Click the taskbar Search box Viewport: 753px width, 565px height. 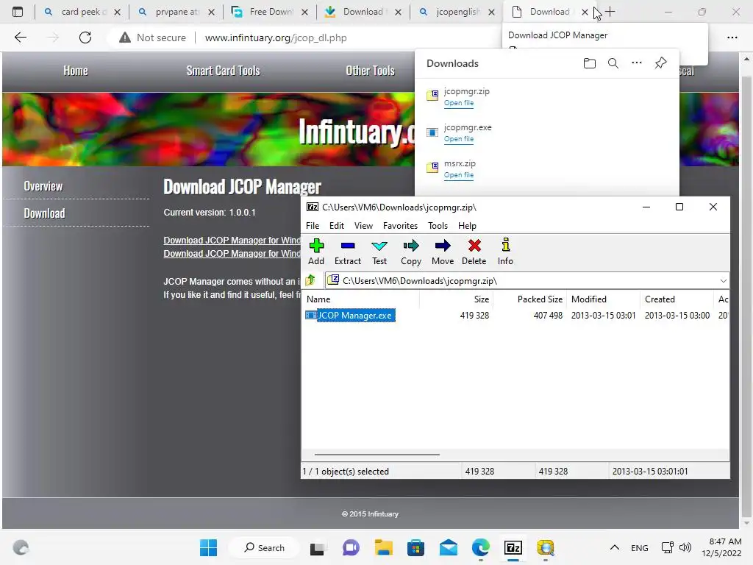[x=263, y=547]
